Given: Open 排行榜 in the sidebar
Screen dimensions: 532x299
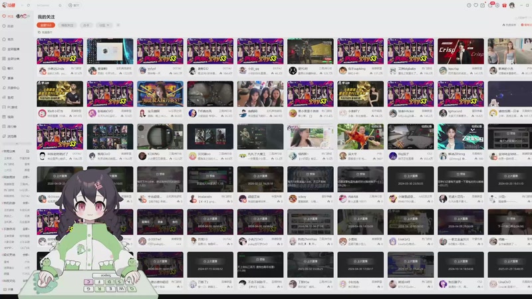Looking at the screenshot, I should pos(9,126).
